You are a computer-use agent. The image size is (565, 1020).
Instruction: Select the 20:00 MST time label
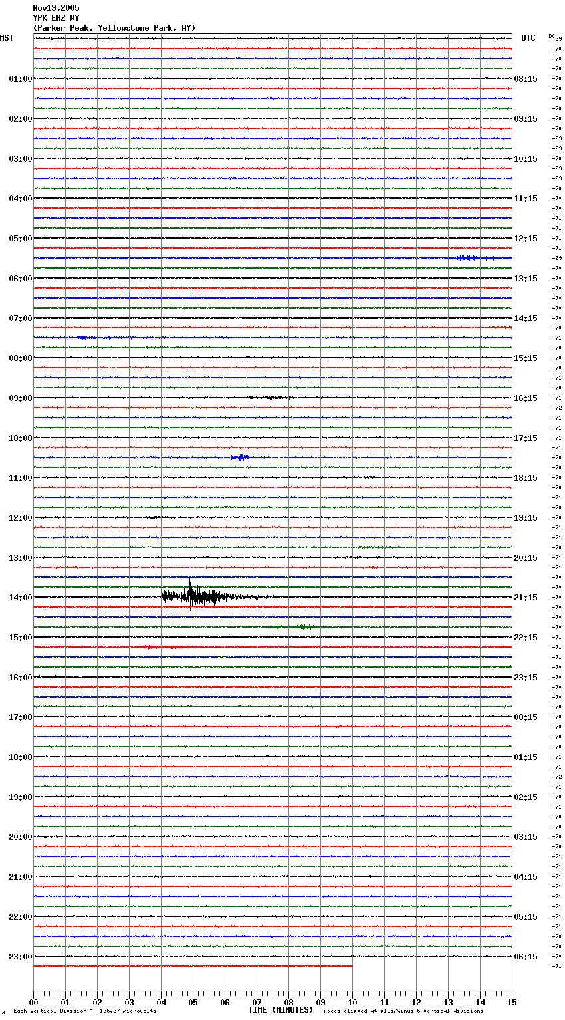(x=21, y=837)
